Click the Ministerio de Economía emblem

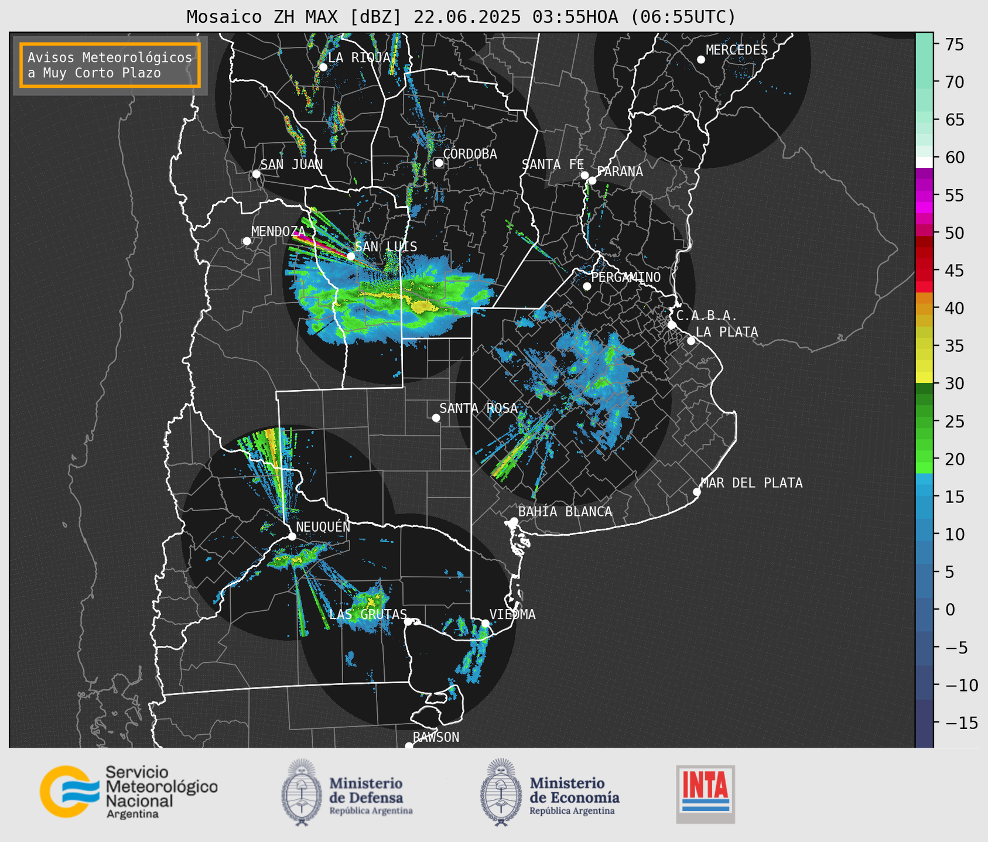pos(501,792)
